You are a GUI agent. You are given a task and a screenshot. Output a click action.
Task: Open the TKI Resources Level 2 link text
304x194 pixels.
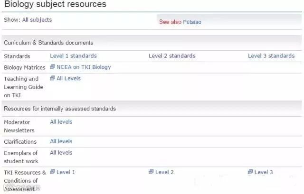[x=164, y=172]
